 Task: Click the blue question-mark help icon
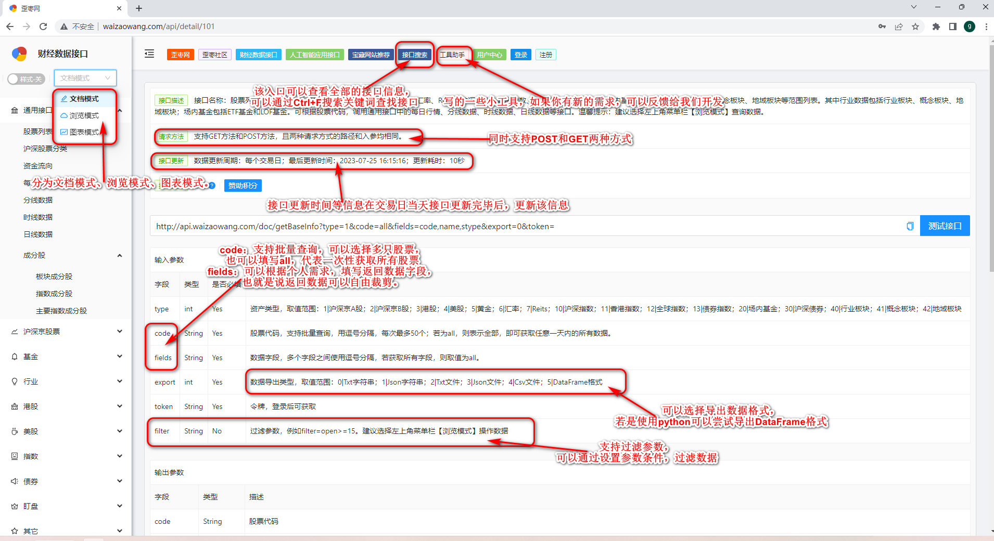pos(212,186)
